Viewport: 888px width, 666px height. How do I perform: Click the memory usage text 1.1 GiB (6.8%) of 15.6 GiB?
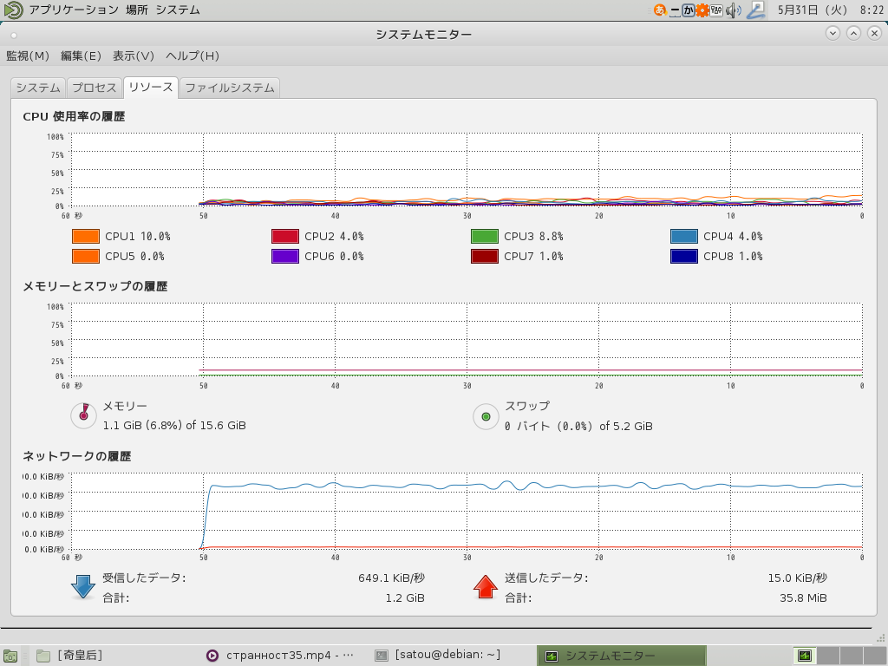coord(174,425)
